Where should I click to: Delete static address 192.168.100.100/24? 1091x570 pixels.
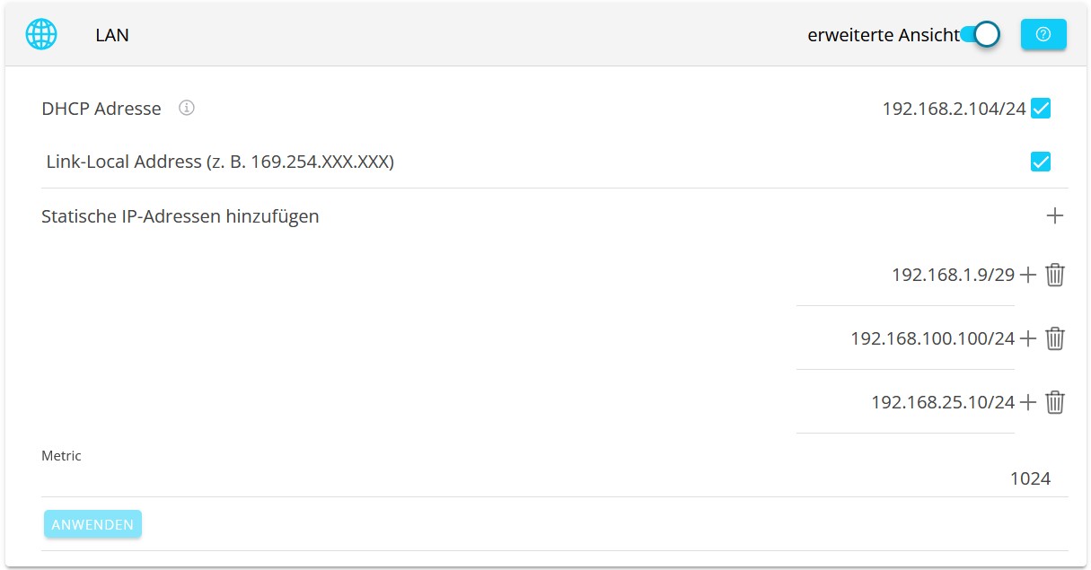(x=1055, y=338)
